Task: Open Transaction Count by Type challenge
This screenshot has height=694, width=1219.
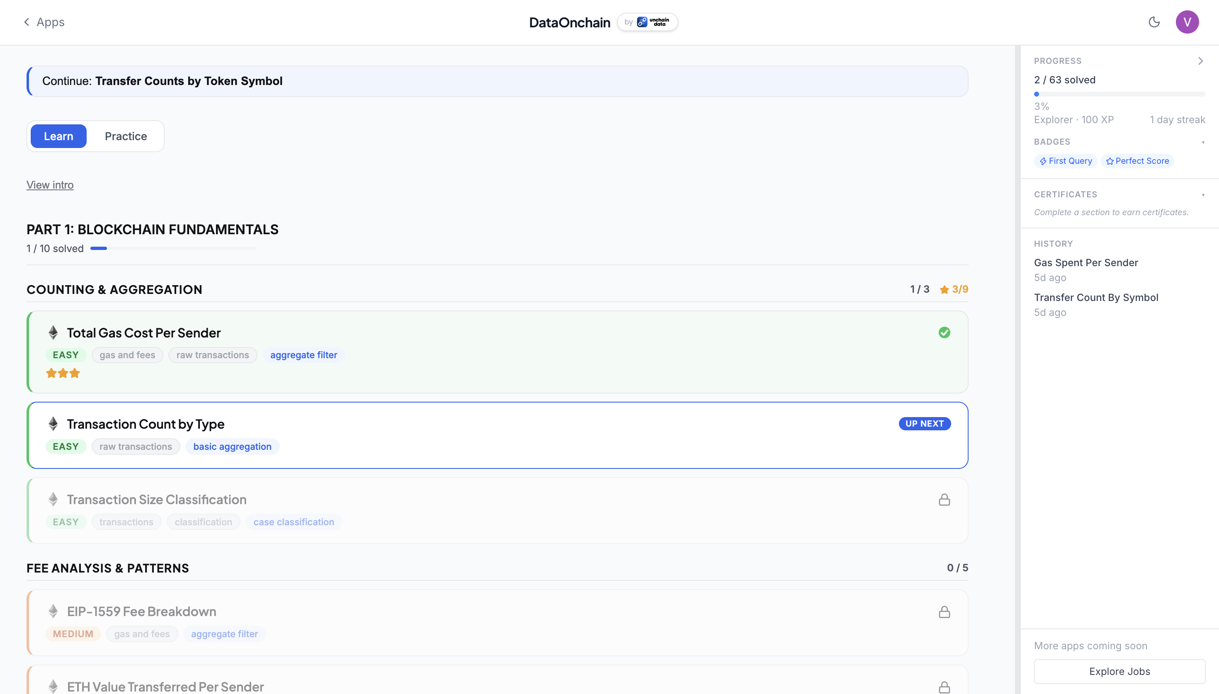Action: (x=498, y=435)
